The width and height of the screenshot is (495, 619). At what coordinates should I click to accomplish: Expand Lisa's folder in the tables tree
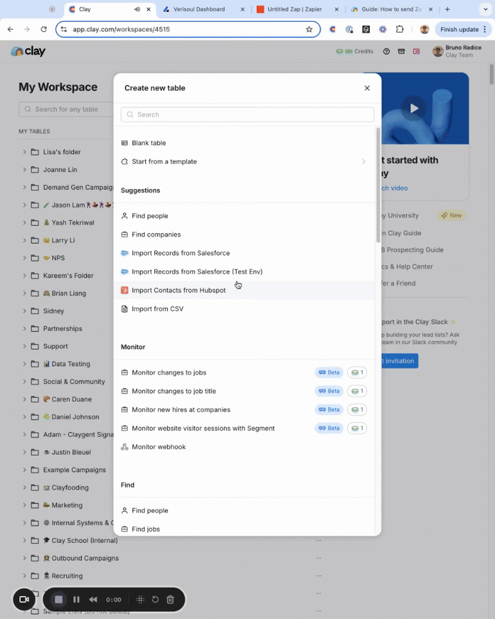coord(25,152)
